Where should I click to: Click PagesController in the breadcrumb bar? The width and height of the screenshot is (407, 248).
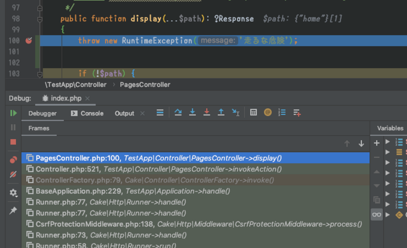point(145,85)
